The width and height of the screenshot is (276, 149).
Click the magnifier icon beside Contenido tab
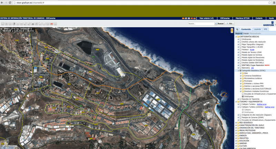(x=238, y=30)
